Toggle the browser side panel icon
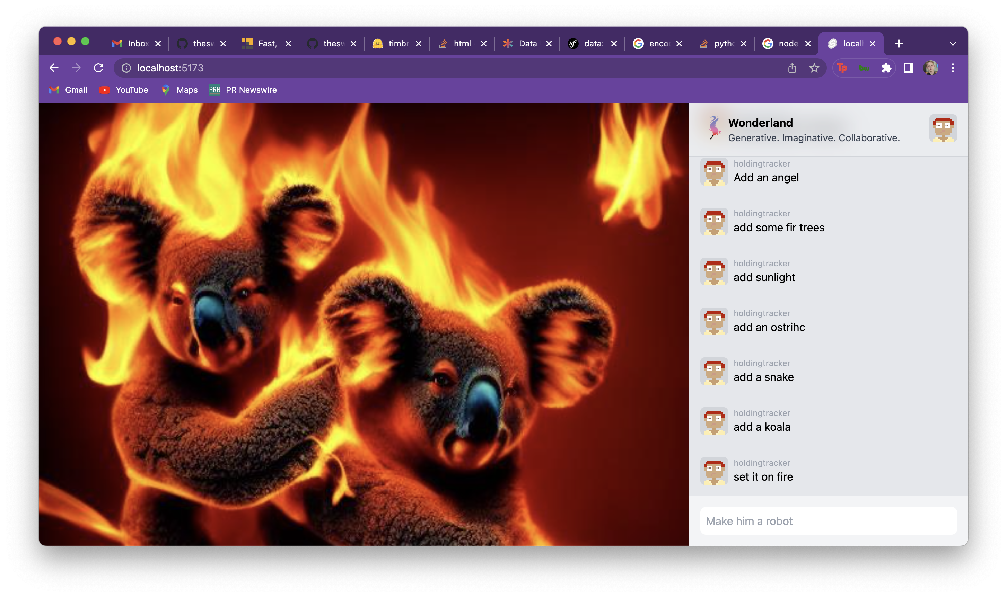Viewport: 1007px width, 597px height. click(x=908, y=68)
